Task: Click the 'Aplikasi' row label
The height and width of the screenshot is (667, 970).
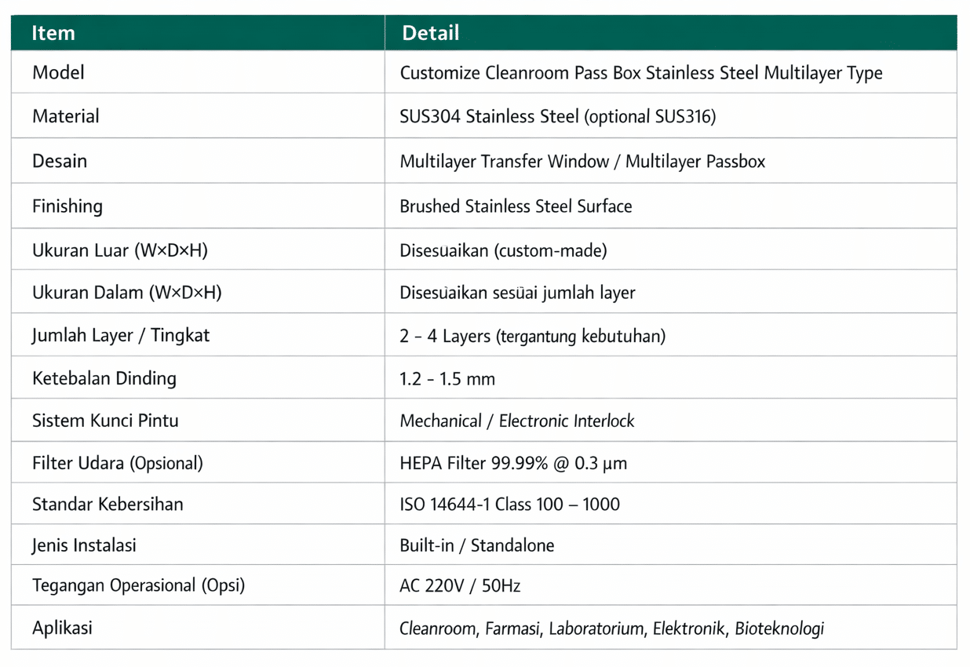Action: point(62,628)
